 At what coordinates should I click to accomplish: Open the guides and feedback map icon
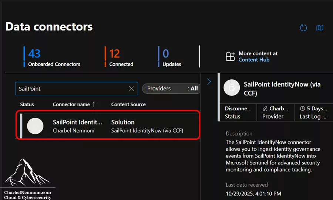tap(320, 28)
